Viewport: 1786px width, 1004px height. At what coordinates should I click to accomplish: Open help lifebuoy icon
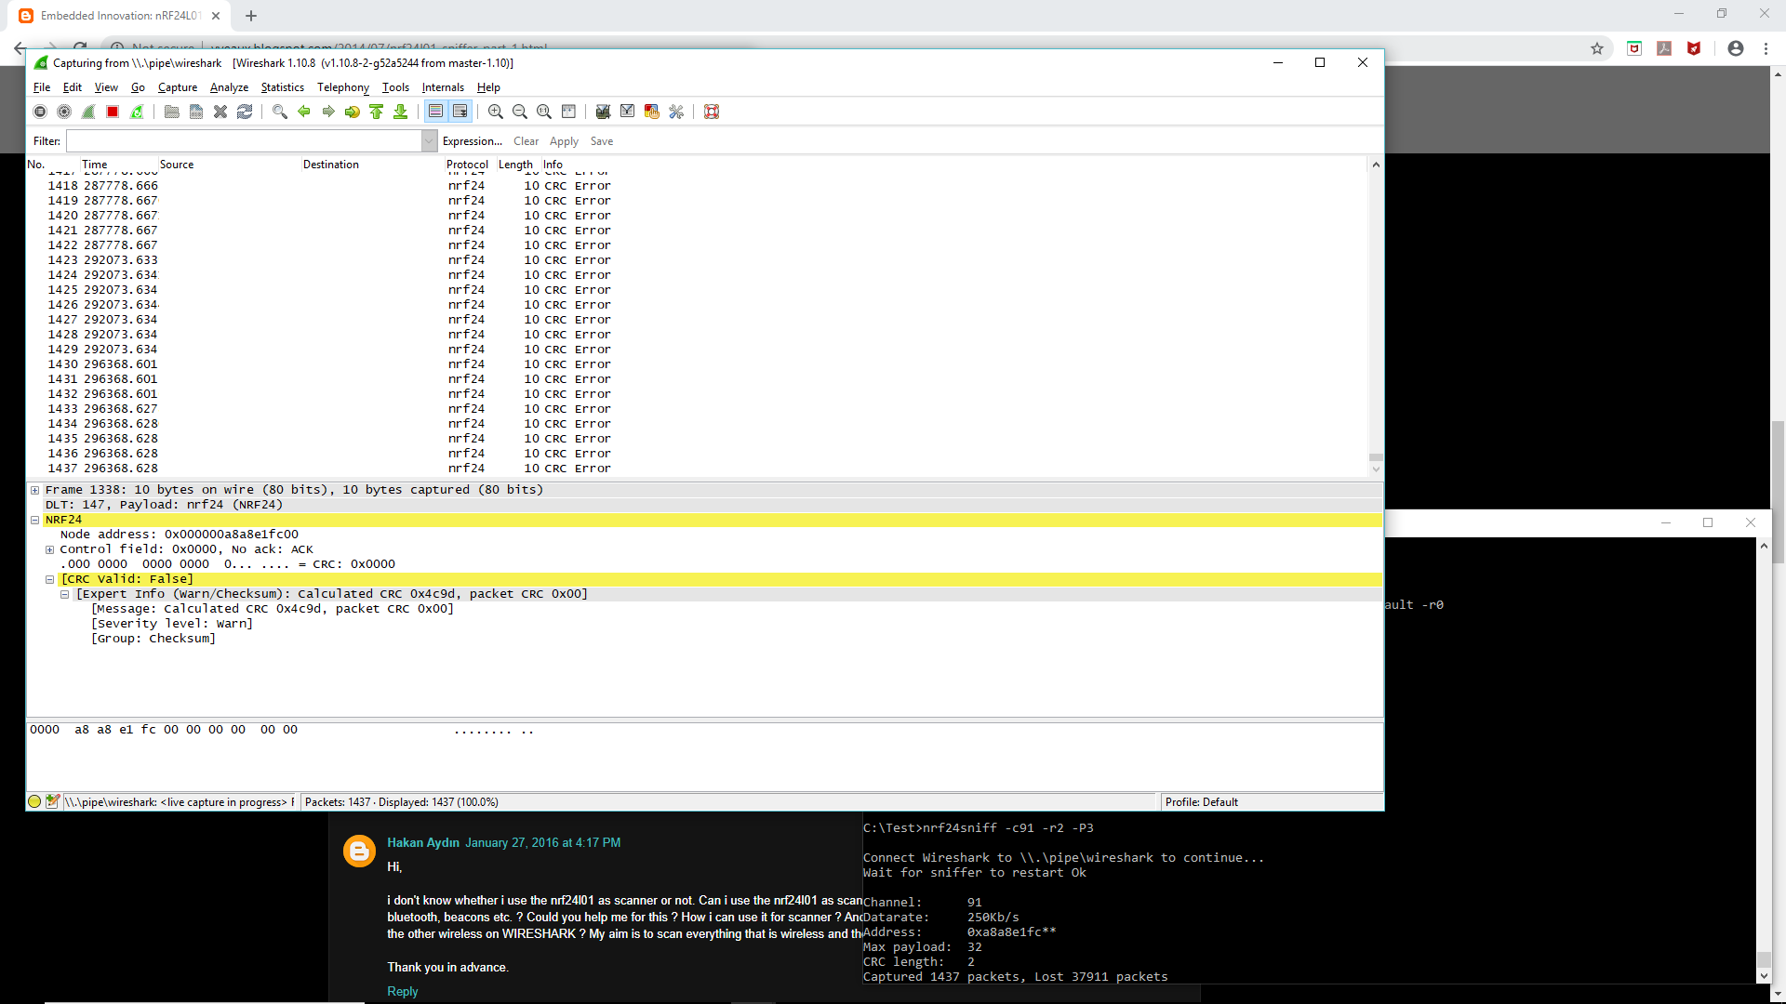[712, 112]
